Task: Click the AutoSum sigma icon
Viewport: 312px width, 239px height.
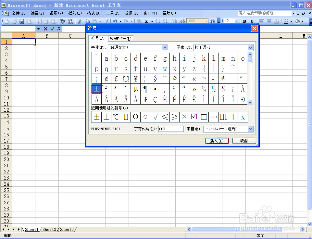Action: [x=147, y=21]
